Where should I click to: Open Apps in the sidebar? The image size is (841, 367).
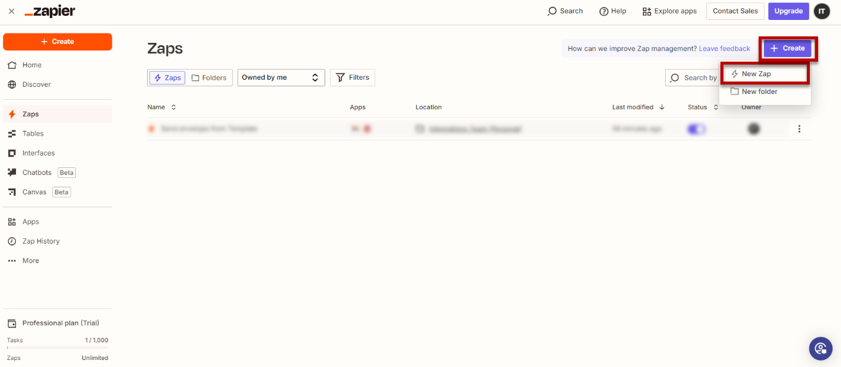[x=58, y=222]
